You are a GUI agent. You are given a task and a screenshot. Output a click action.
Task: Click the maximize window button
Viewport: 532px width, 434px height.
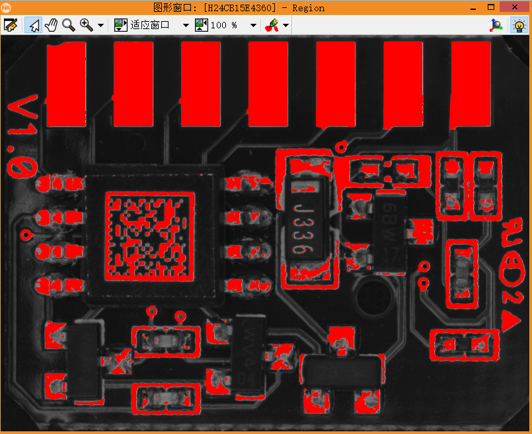492,7
